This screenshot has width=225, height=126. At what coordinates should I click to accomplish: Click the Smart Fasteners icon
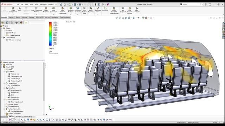46,10
